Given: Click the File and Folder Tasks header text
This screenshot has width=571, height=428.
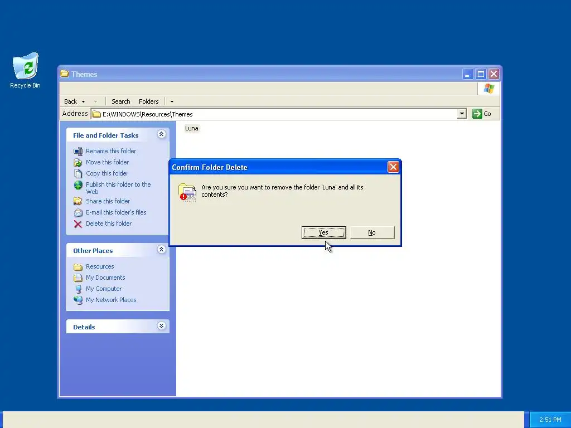Looking at the screenshot, I should (x=105, y=135).
